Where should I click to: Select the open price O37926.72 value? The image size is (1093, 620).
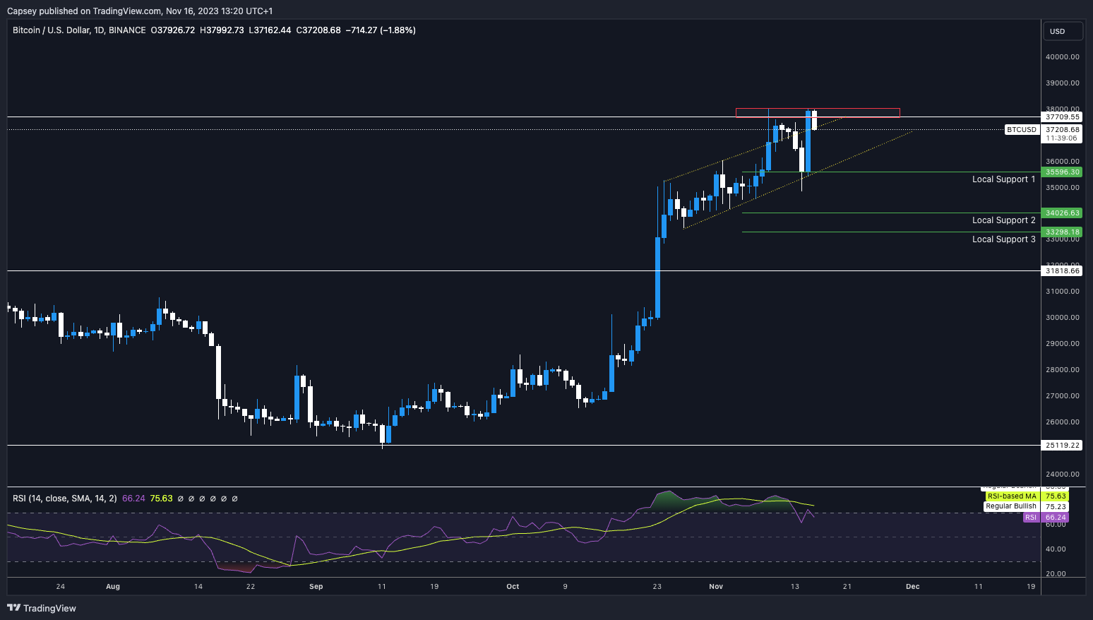point(173,30)
